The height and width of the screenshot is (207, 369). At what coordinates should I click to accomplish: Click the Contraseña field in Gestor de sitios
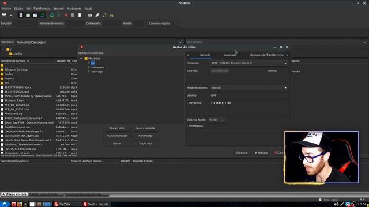tap(249, 103)
